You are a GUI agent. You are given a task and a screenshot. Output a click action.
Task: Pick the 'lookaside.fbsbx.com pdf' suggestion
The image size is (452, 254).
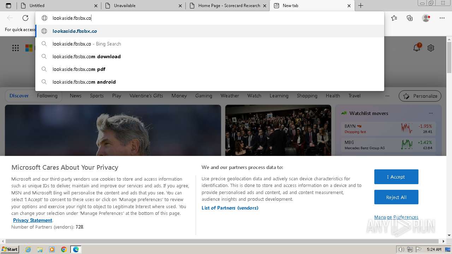point(210,69)
